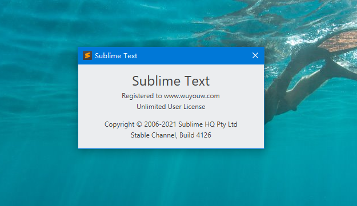Viewport: 357px width, 206px height.
Task: Click 'Stable Channel, Build 4126' text
Action: pyautogui.click(x=171, y=135)
